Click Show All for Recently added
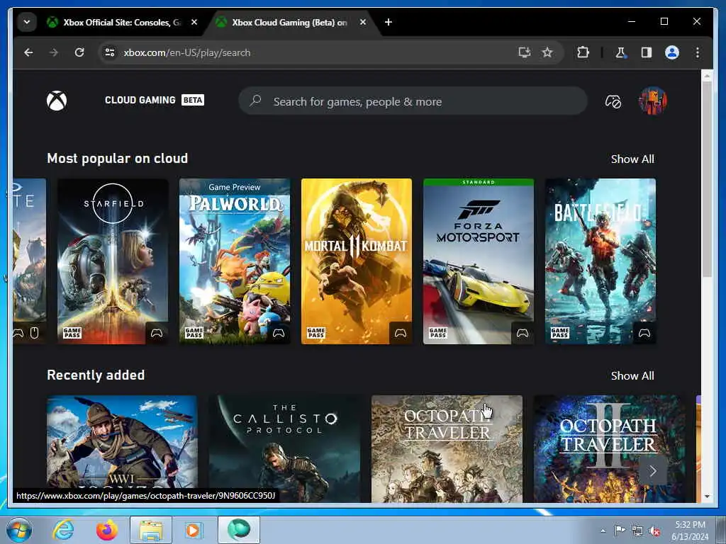This screenshot has width=726, height=544. (632, 375)
